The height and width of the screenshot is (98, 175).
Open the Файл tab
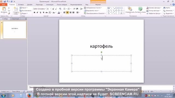[x=4, y=5]
